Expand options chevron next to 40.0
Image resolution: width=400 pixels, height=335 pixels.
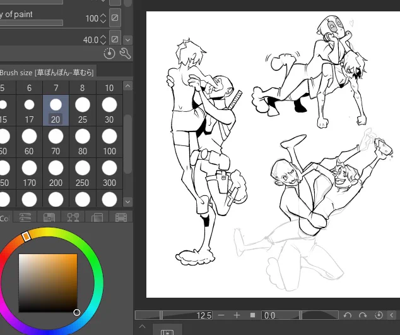click(x=127, y=40)
